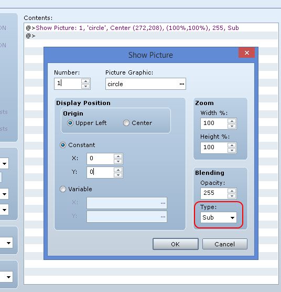Click the Cancel button
The height and width of the screenshot is (292, 281).
(x=225, y=244)
